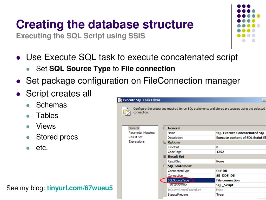Image resolution: width=266 pixels, height=200 pixels.
Task: Click the Schemas bullet
Action: point(51,105)
